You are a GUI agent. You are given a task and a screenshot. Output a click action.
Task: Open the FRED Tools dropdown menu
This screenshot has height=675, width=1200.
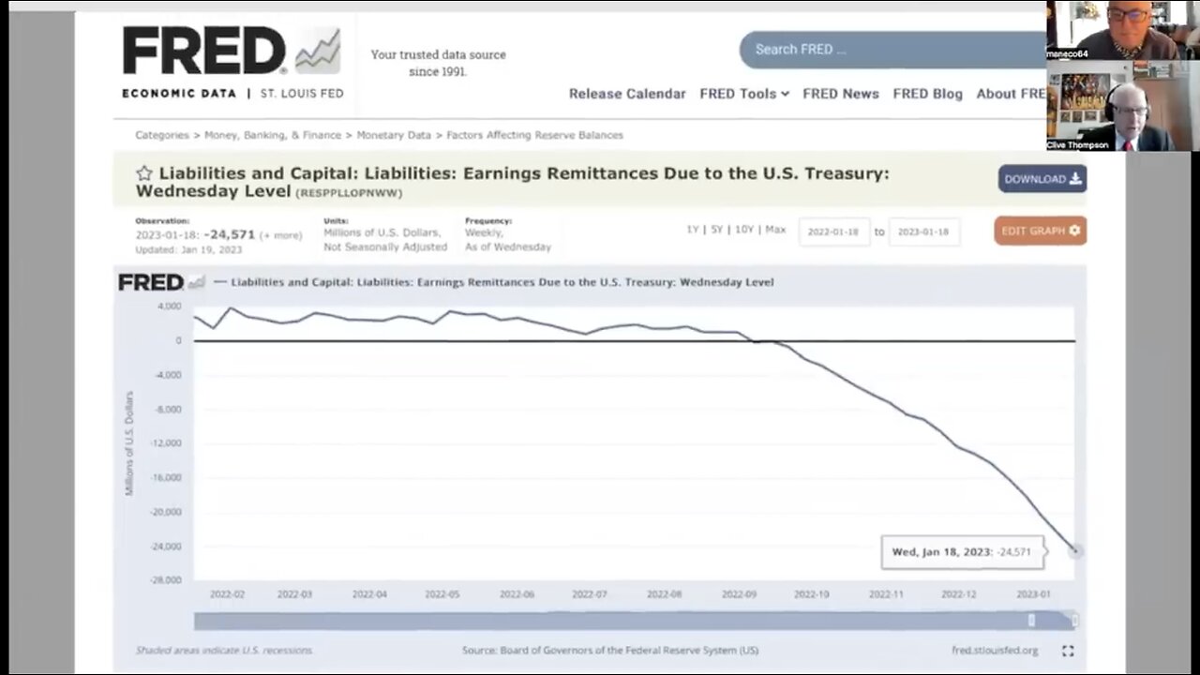pos(743,94)
